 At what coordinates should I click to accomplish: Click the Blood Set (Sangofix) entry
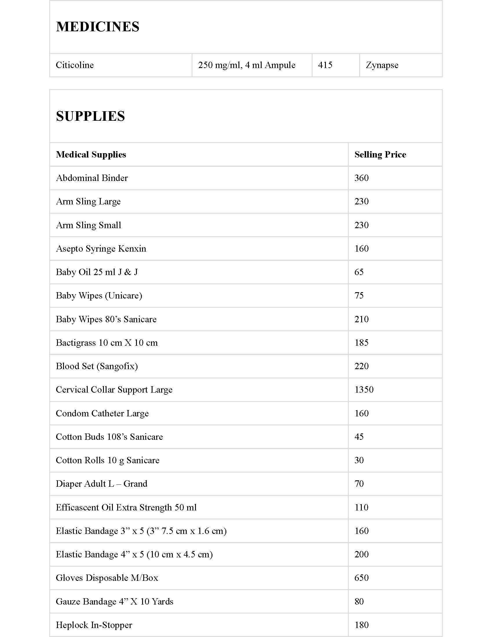click(x=97, y=366)
